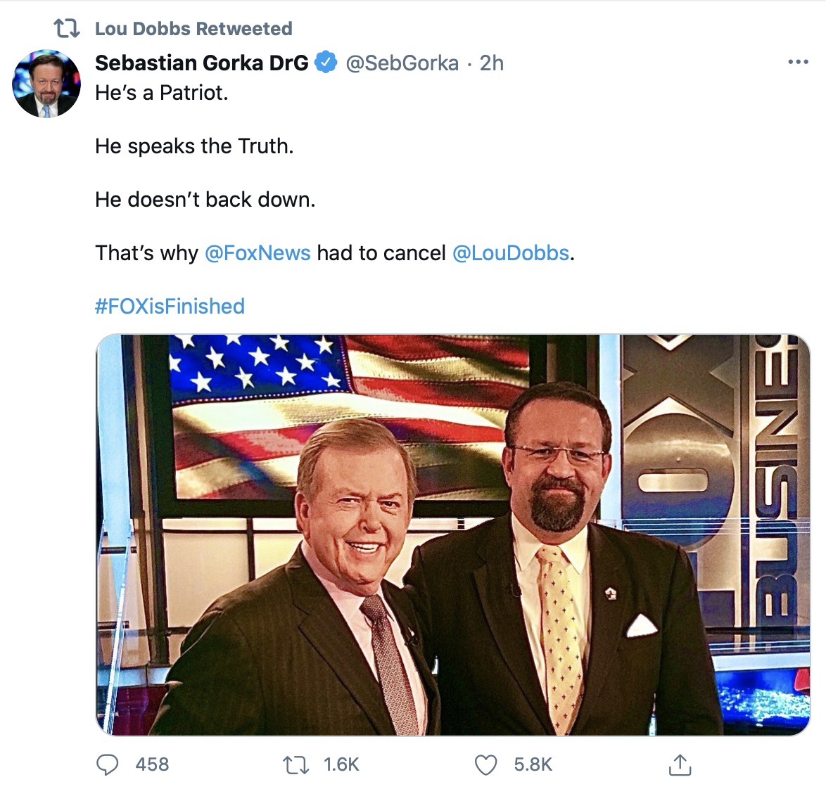Open the three-dot more options menu
Screen dimensions: 826x789
point(798,62)
